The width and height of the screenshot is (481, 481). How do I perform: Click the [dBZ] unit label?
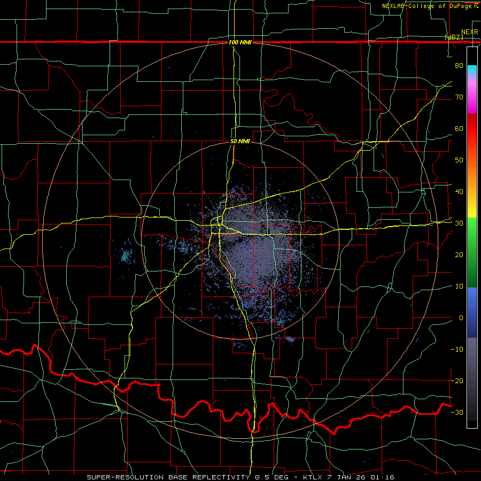click(454, 37)
